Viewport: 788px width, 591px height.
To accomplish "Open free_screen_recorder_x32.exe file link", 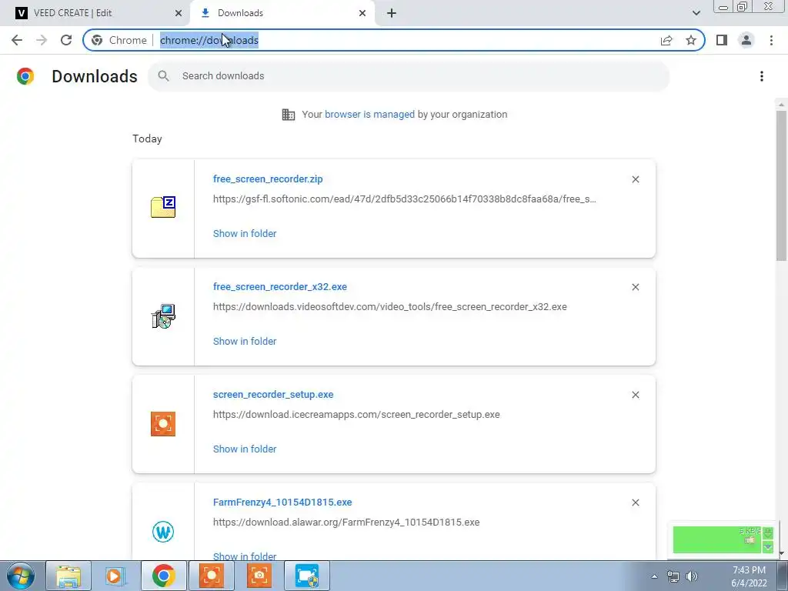I will coord(280,286).
